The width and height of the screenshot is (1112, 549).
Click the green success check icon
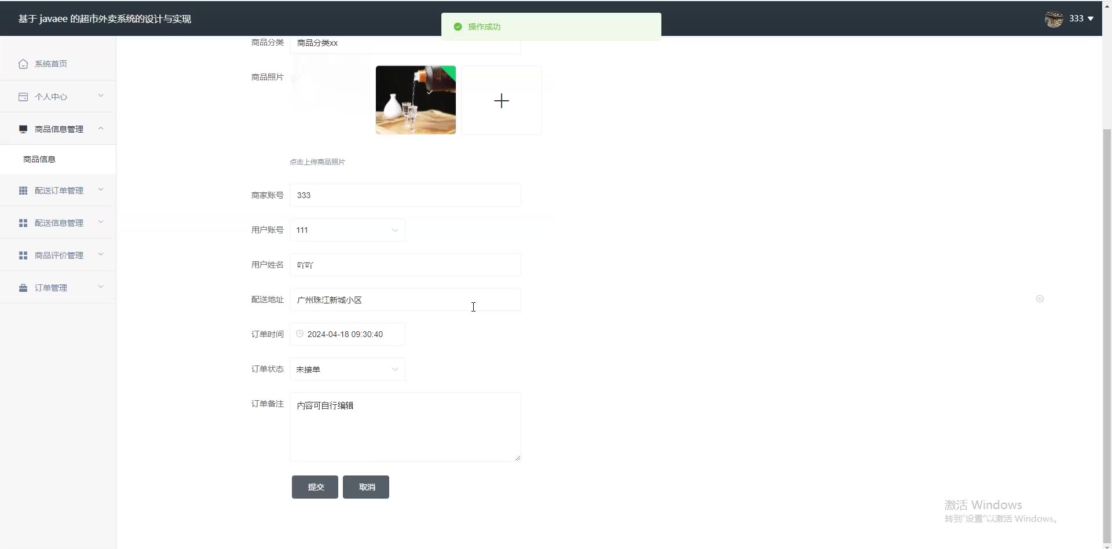[458, 27]
